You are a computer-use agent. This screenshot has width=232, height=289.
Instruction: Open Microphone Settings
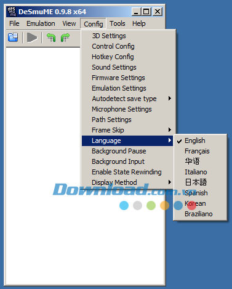[127, 109]
